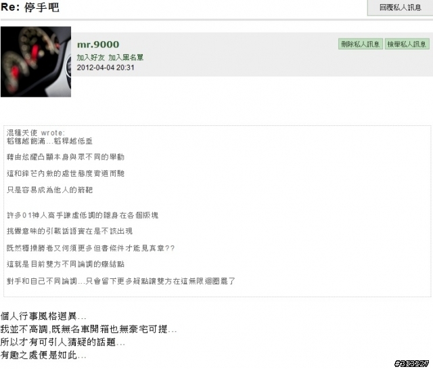Add sender with 加入好友 link
Screen dimensions: 433x369
click(x=91, y=58)
